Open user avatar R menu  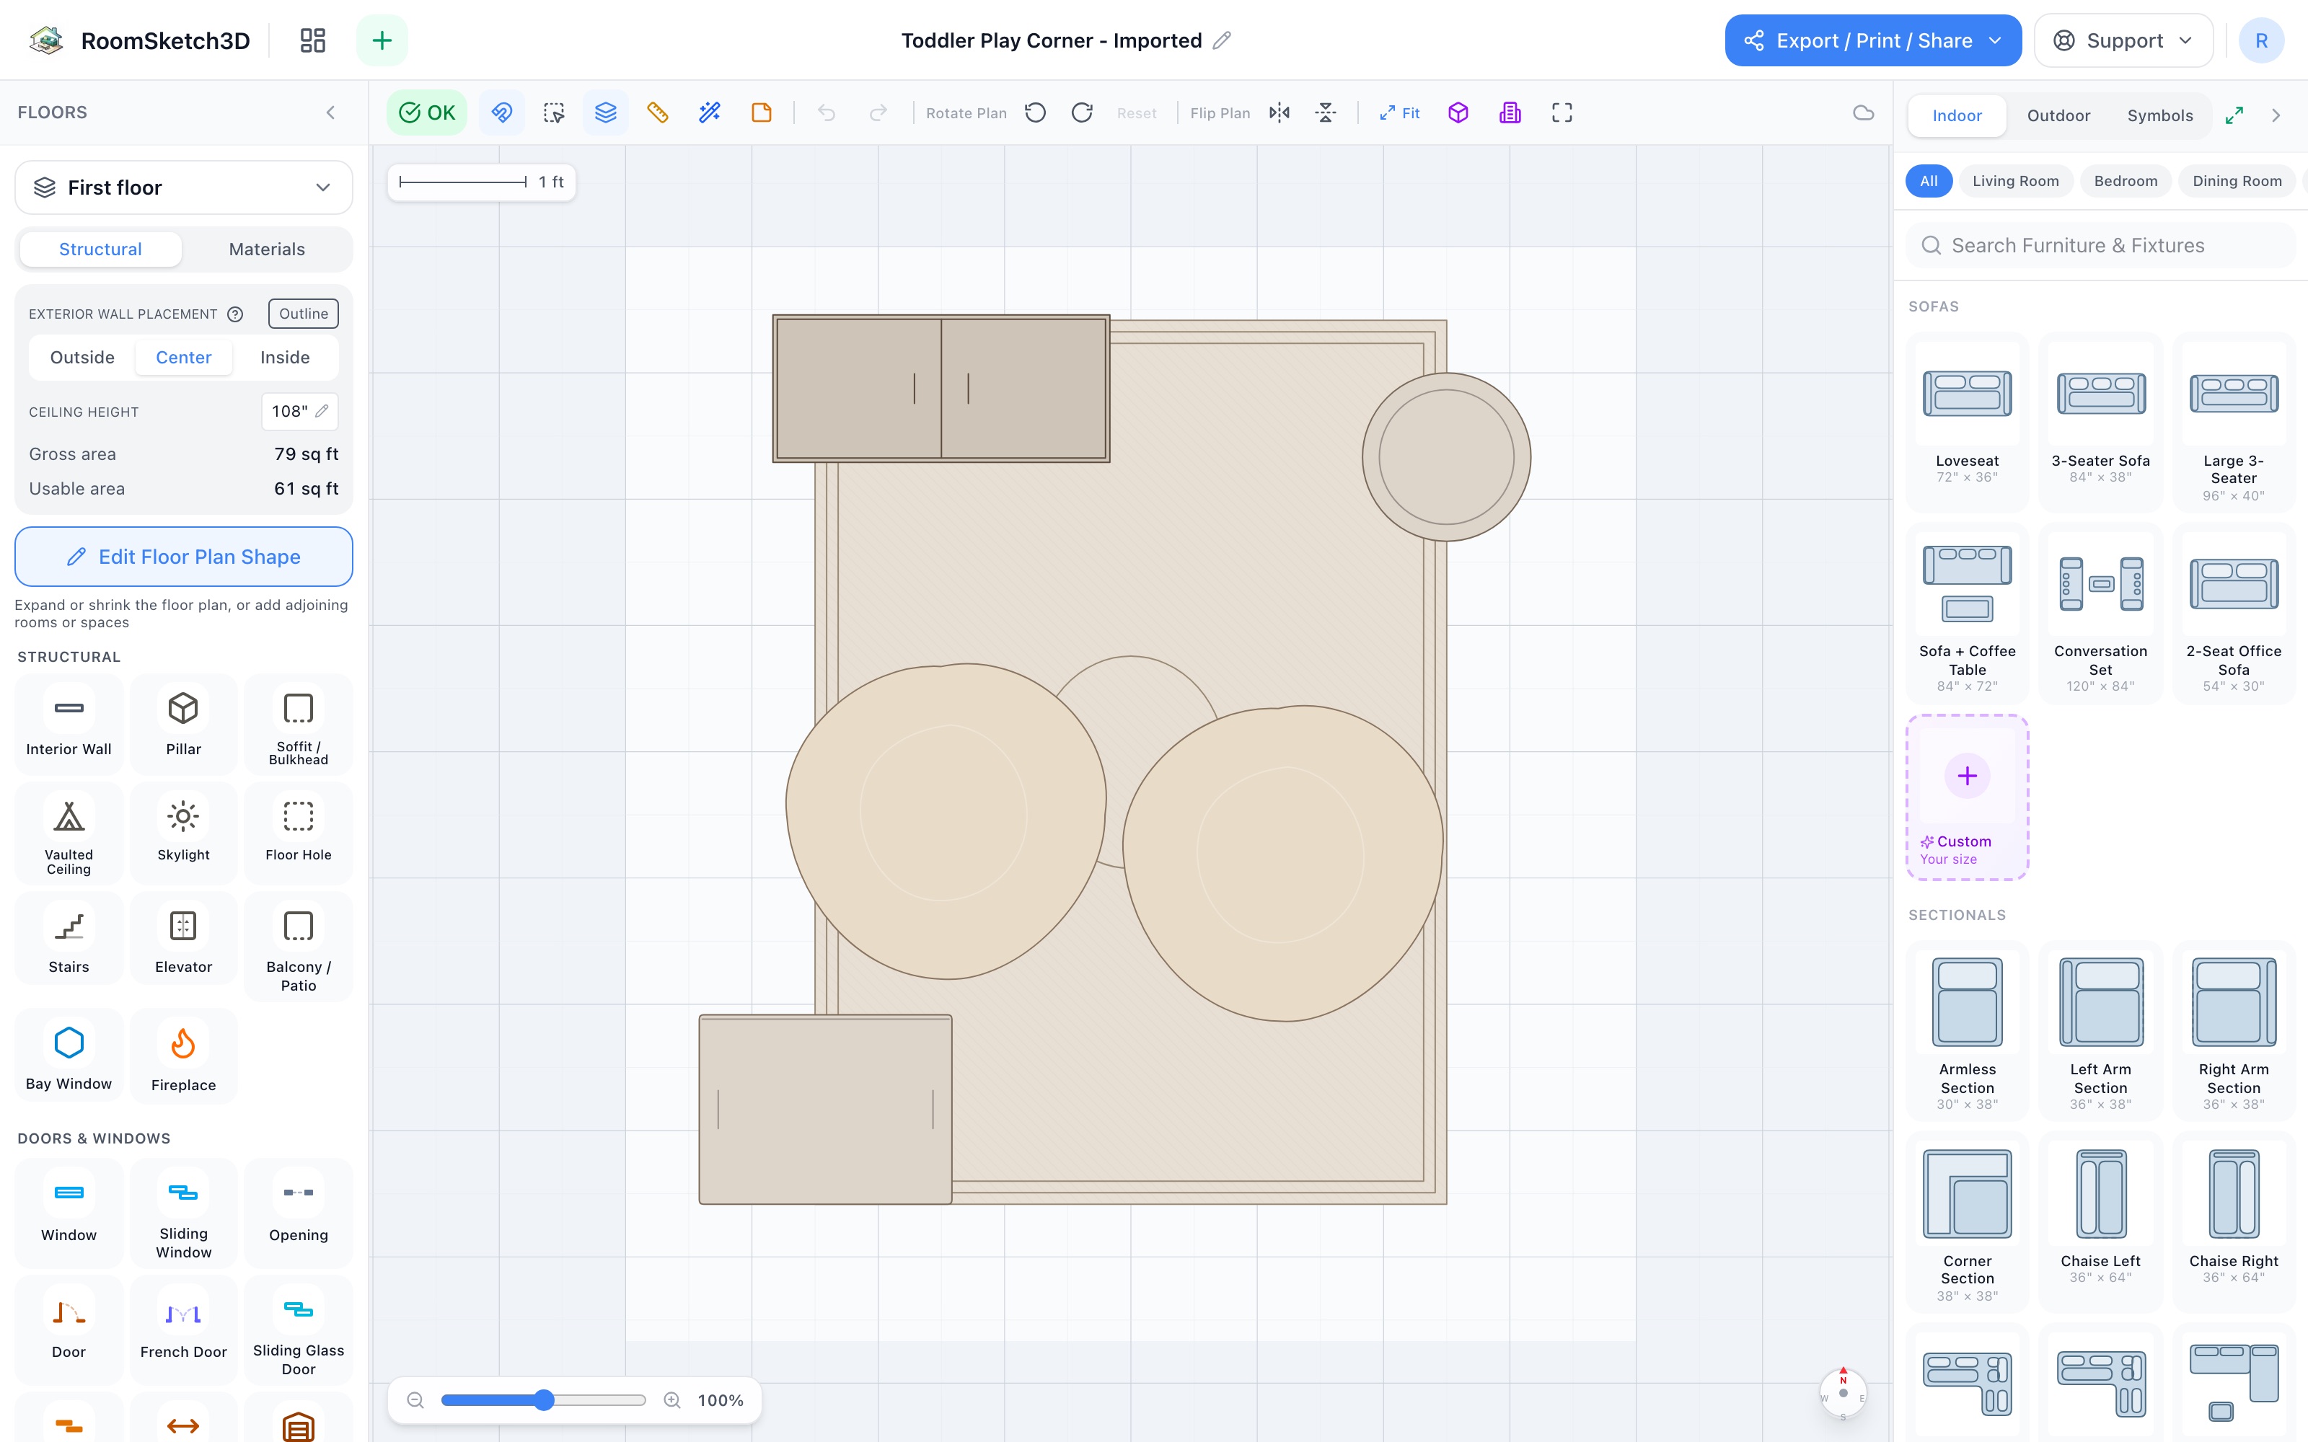tap(2261, 40)
